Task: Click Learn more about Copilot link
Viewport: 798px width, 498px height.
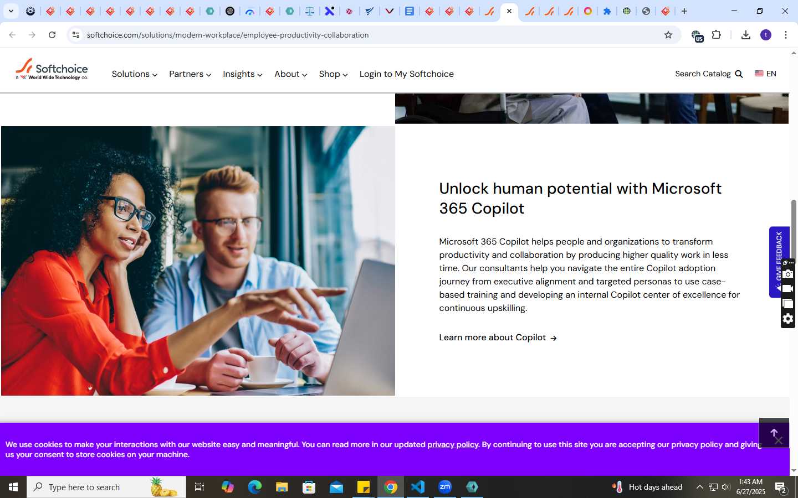Action: tap(498, 338)
